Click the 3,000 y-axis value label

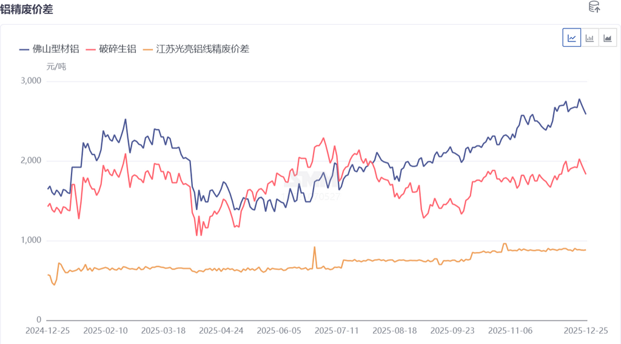point(31,81)
